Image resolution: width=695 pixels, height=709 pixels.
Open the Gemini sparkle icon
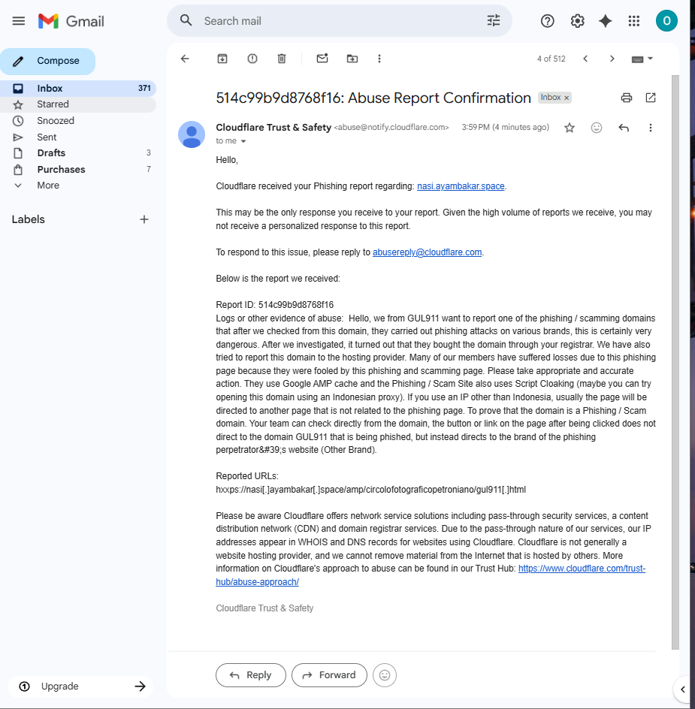click(606, 21)
